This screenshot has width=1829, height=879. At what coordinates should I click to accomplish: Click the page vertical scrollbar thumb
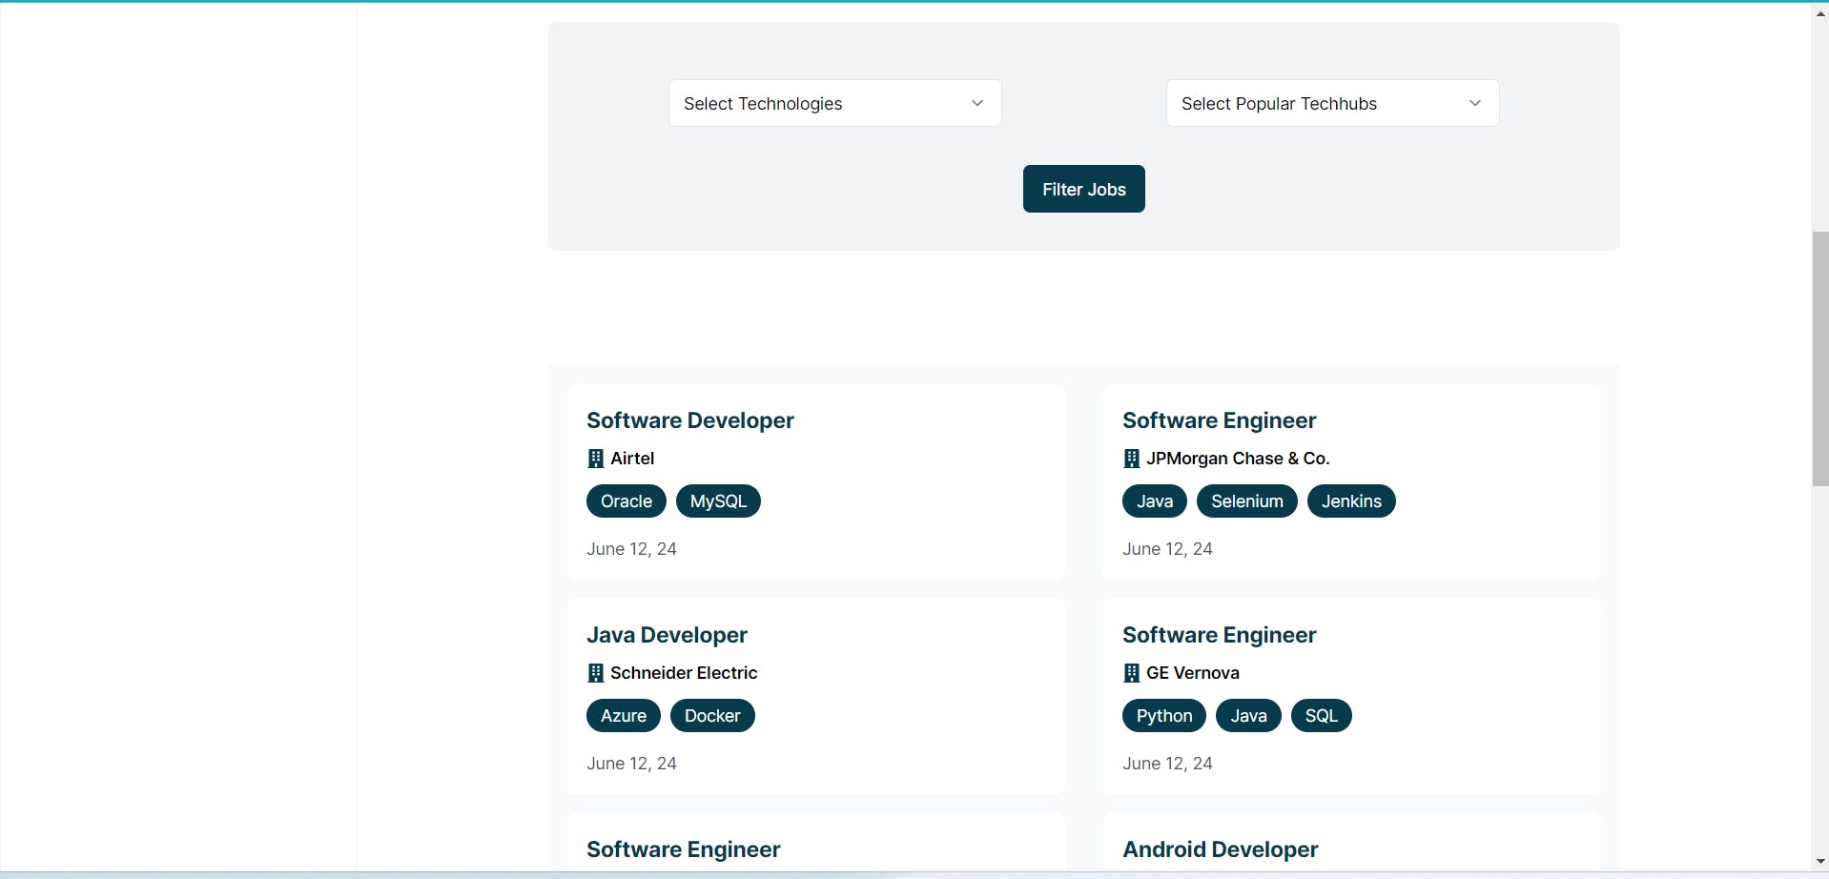1820,358
